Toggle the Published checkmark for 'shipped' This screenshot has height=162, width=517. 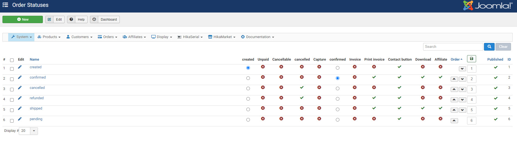pos(495,109)
